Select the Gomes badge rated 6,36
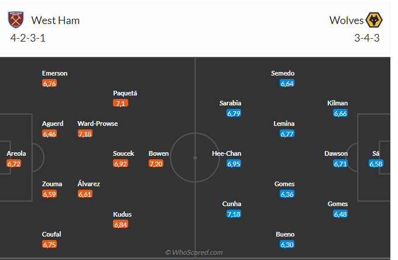This screenshot has height=260, width=398. click(x=287, y=194)
